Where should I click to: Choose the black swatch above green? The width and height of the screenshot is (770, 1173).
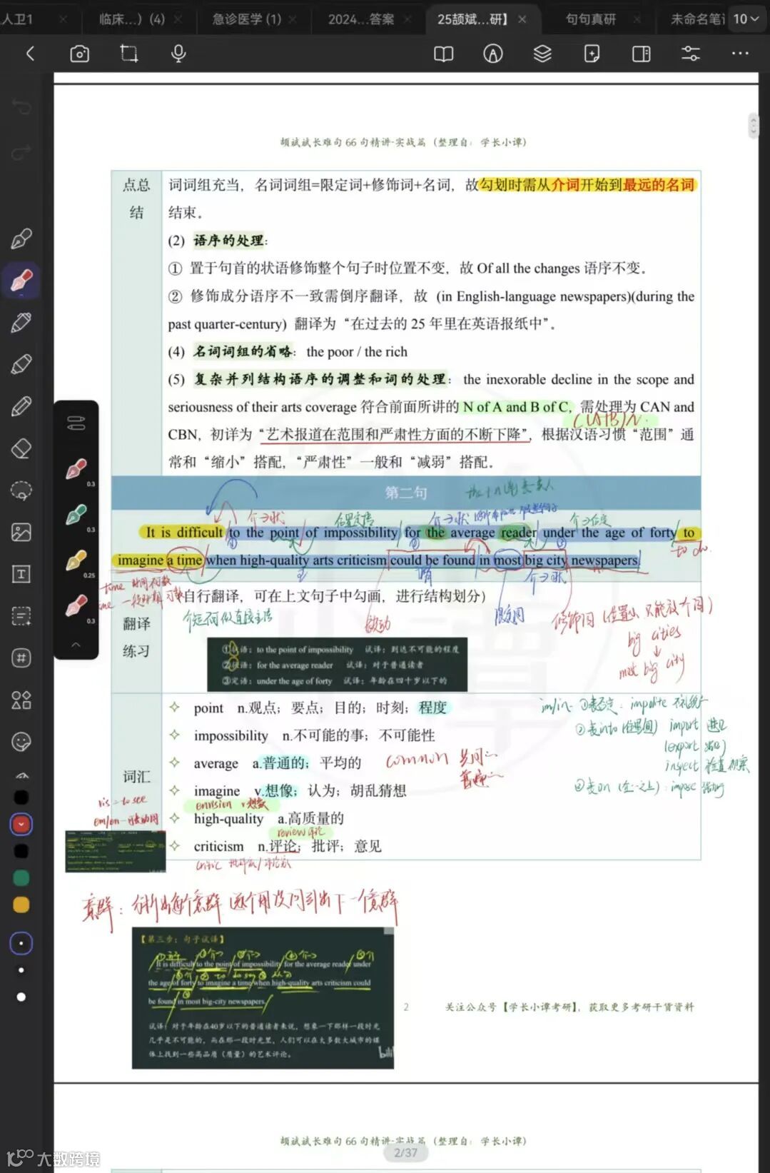point(21,851)
